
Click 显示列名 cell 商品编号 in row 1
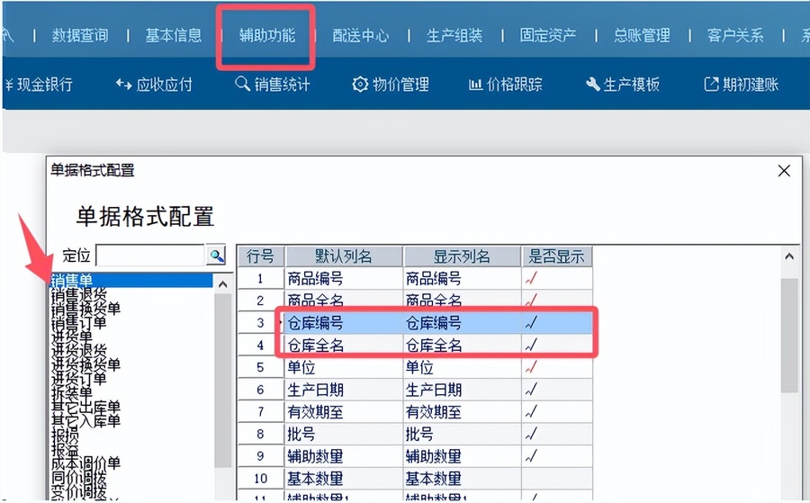462,279
